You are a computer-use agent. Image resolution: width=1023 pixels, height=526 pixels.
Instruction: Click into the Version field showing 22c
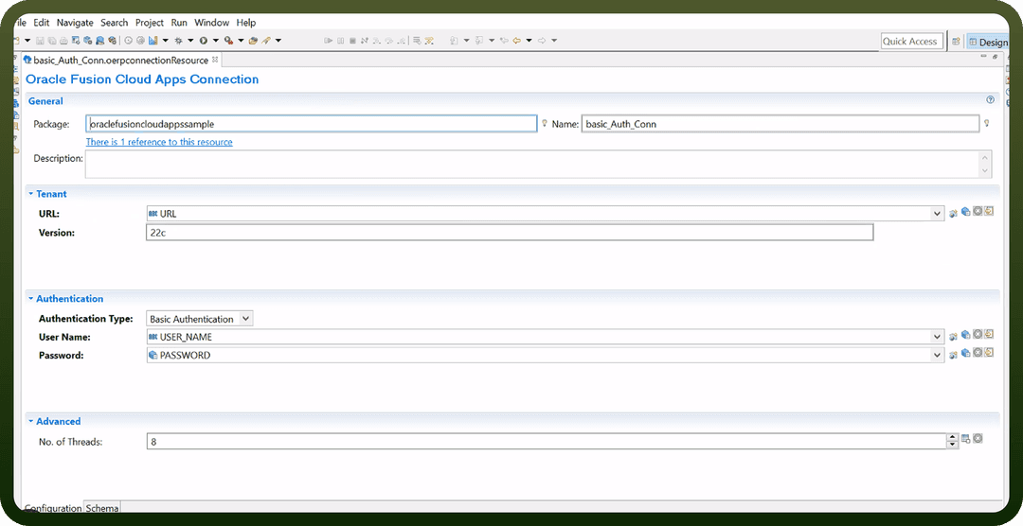(510, 232)
